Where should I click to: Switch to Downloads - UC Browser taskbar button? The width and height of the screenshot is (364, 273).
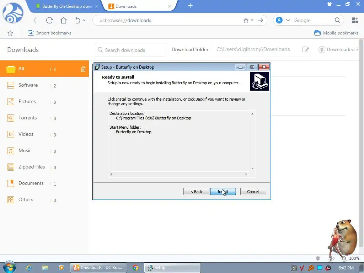[98, 268]
